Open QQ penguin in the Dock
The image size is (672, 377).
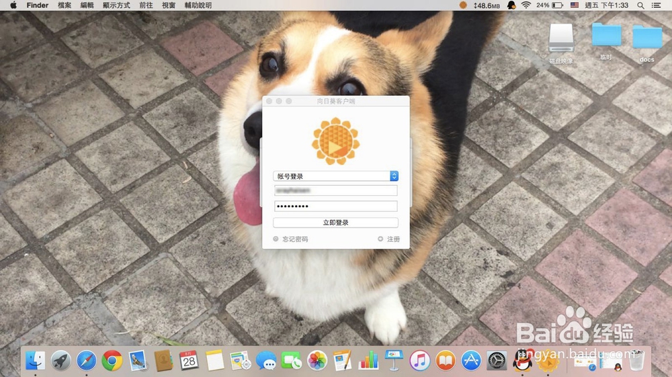point(522,360)
